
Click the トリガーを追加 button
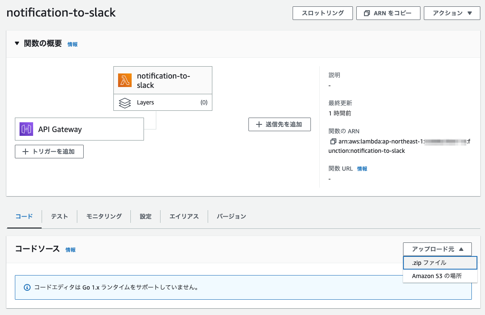(49, 152)
